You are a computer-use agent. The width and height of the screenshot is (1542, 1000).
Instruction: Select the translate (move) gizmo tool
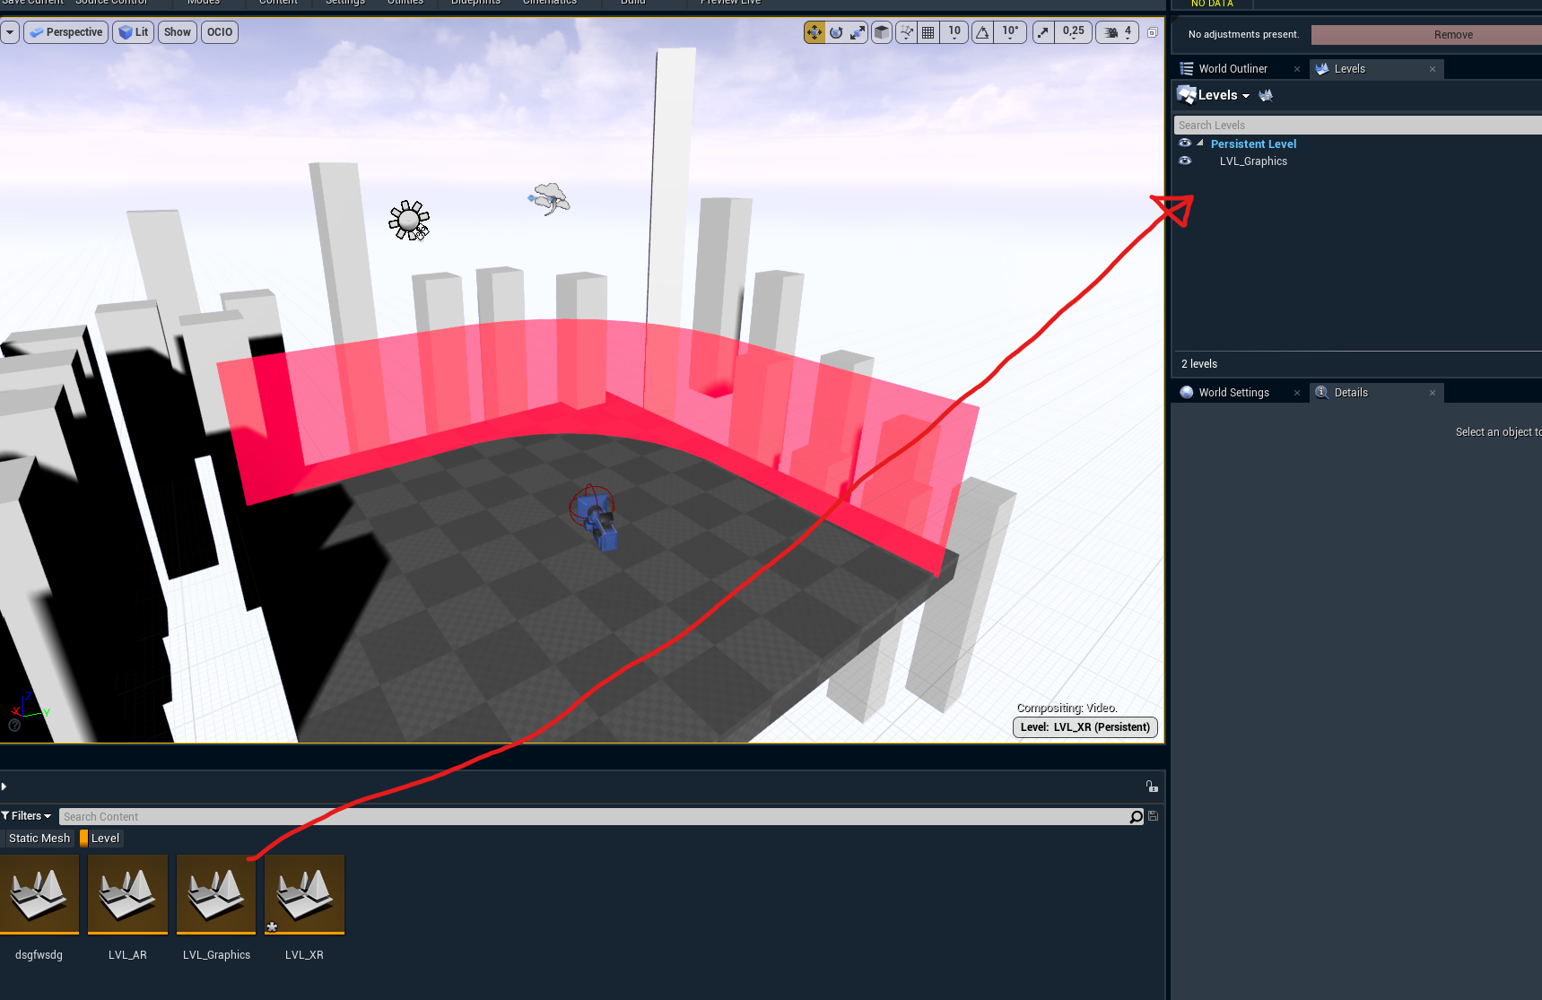pyautogui.click(x=814, y=32)
